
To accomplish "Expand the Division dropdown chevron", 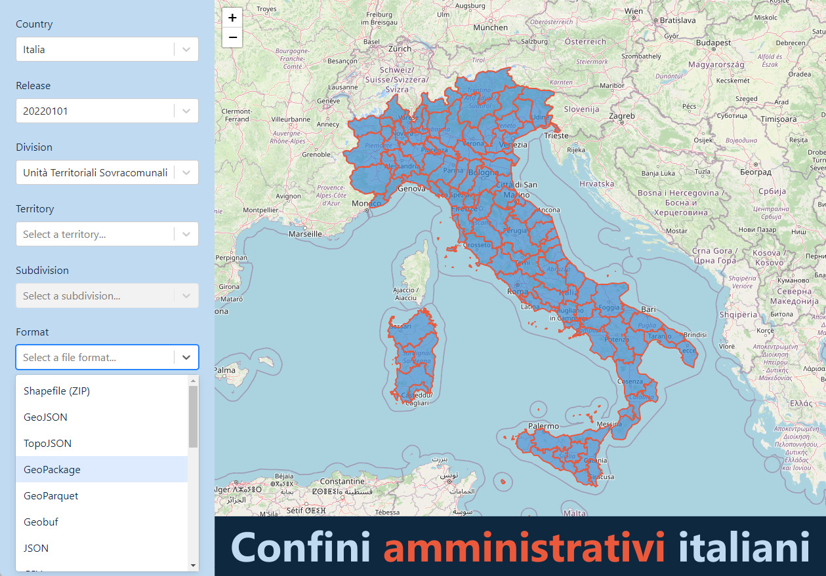I will (186, 172).
